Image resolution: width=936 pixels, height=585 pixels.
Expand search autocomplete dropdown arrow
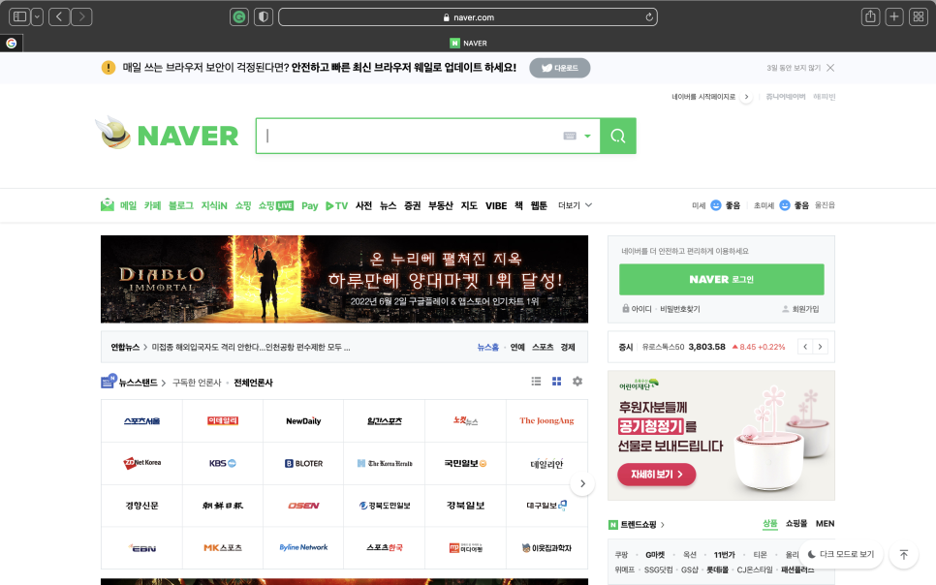587,137
